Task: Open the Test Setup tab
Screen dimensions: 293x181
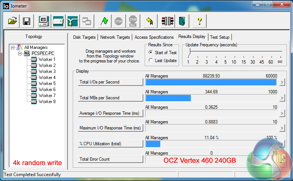Action: 220,37
